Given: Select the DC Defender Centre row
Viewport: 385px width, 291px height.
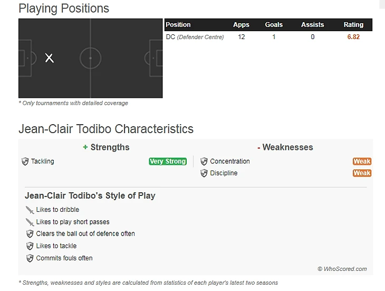Looking at the screenshot, I should (x=268, y=37).
